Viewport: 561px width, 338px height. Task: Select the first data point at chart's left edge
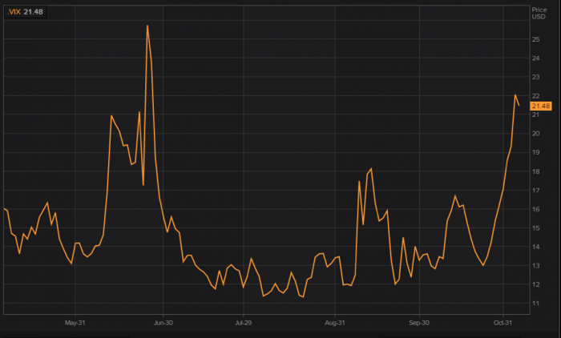click(4, 208)
